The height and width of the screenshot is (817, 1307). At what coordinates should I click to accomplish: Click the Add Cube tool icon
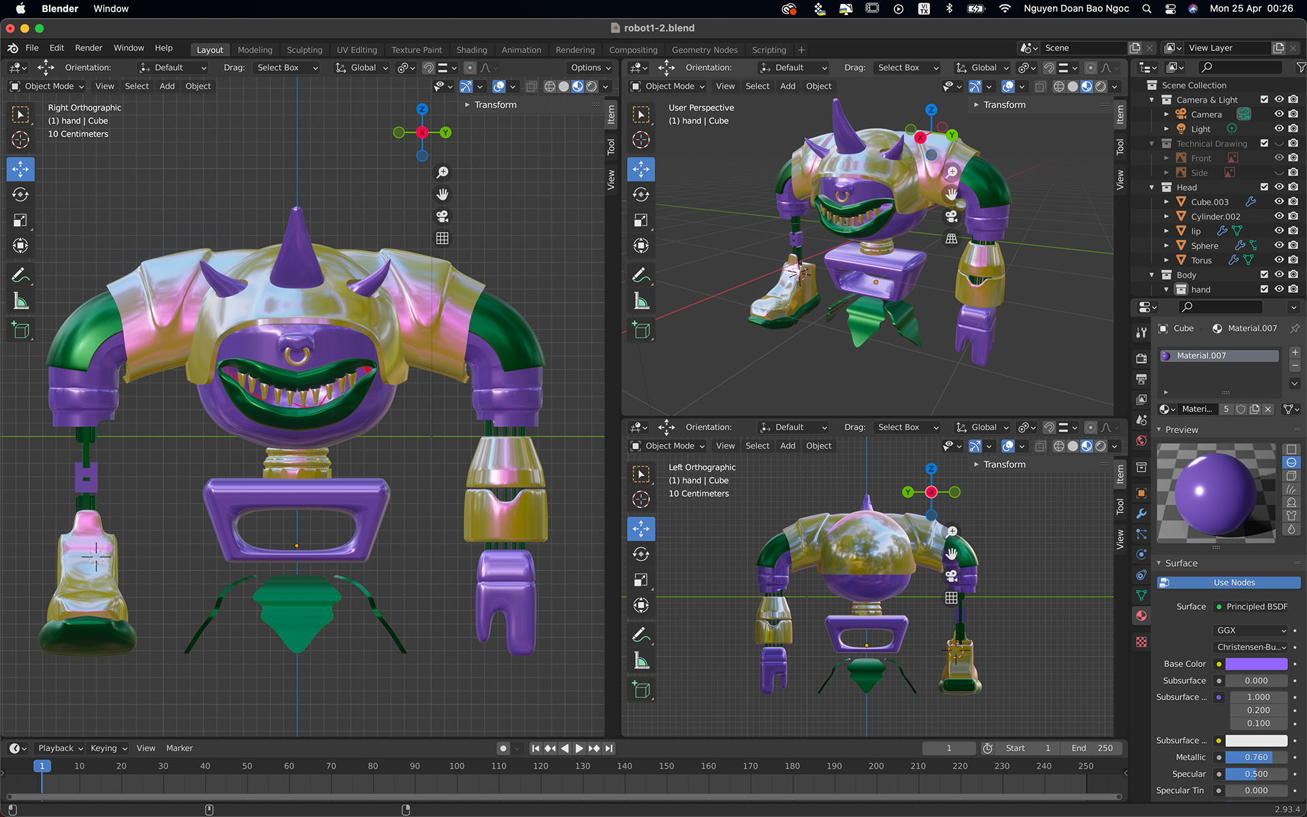click(20, 330)
